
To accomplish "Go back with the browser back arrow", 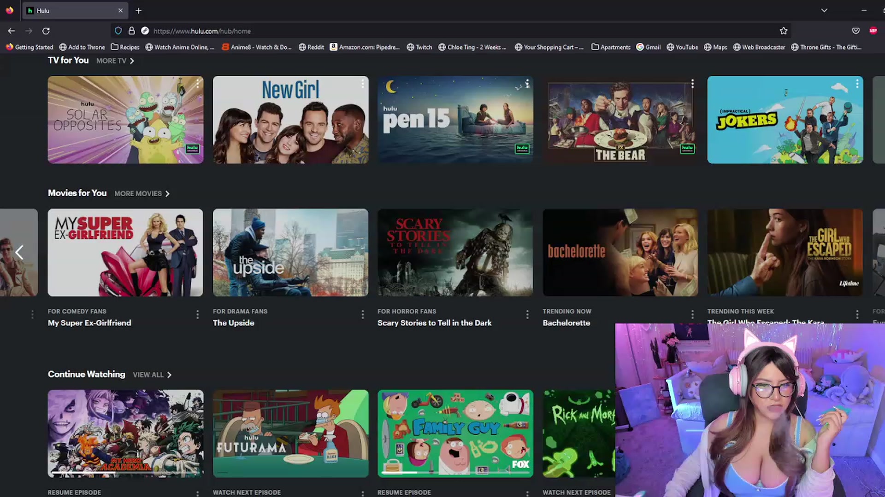I will coord(12,31).
